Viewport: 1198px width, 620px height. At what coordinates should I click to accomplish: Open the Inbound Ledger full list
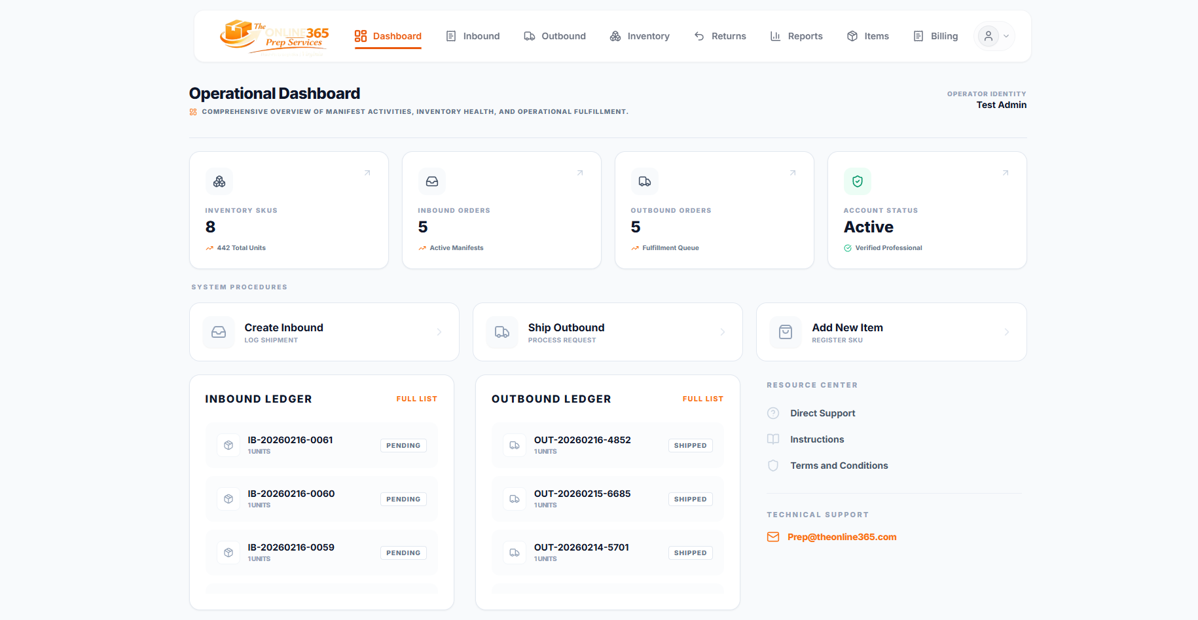tap(416, 399)
